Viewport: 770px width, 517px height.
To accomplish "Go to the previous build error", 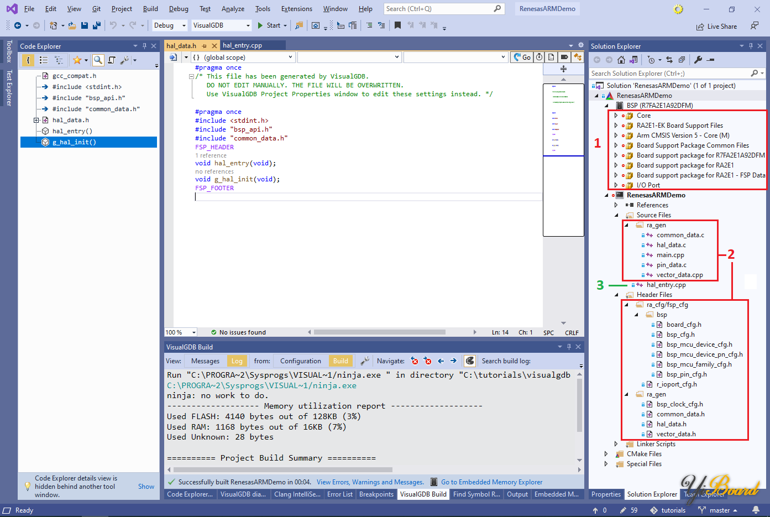I will point(415,361).
